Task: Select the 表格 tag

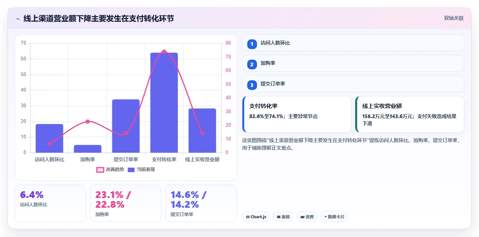Action: coord(283,217)
